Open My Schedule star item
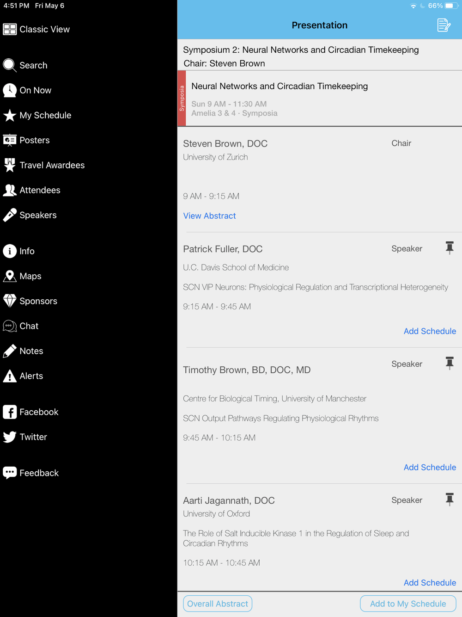The height and width of the screenshot is (617, 462). tap(37, 115)
